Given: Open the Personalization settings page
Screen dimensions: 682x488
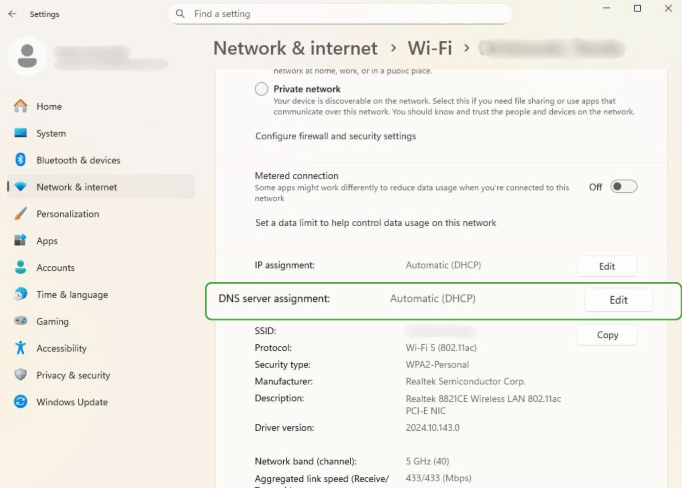Looking at the screenshot, I should (102, 214).
